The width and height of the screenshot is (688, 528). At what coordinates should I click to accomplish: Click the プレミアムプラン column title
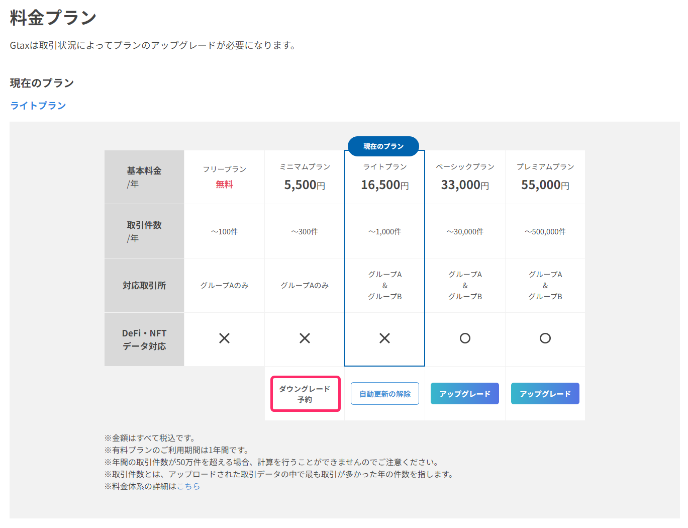tap(545, 166)
